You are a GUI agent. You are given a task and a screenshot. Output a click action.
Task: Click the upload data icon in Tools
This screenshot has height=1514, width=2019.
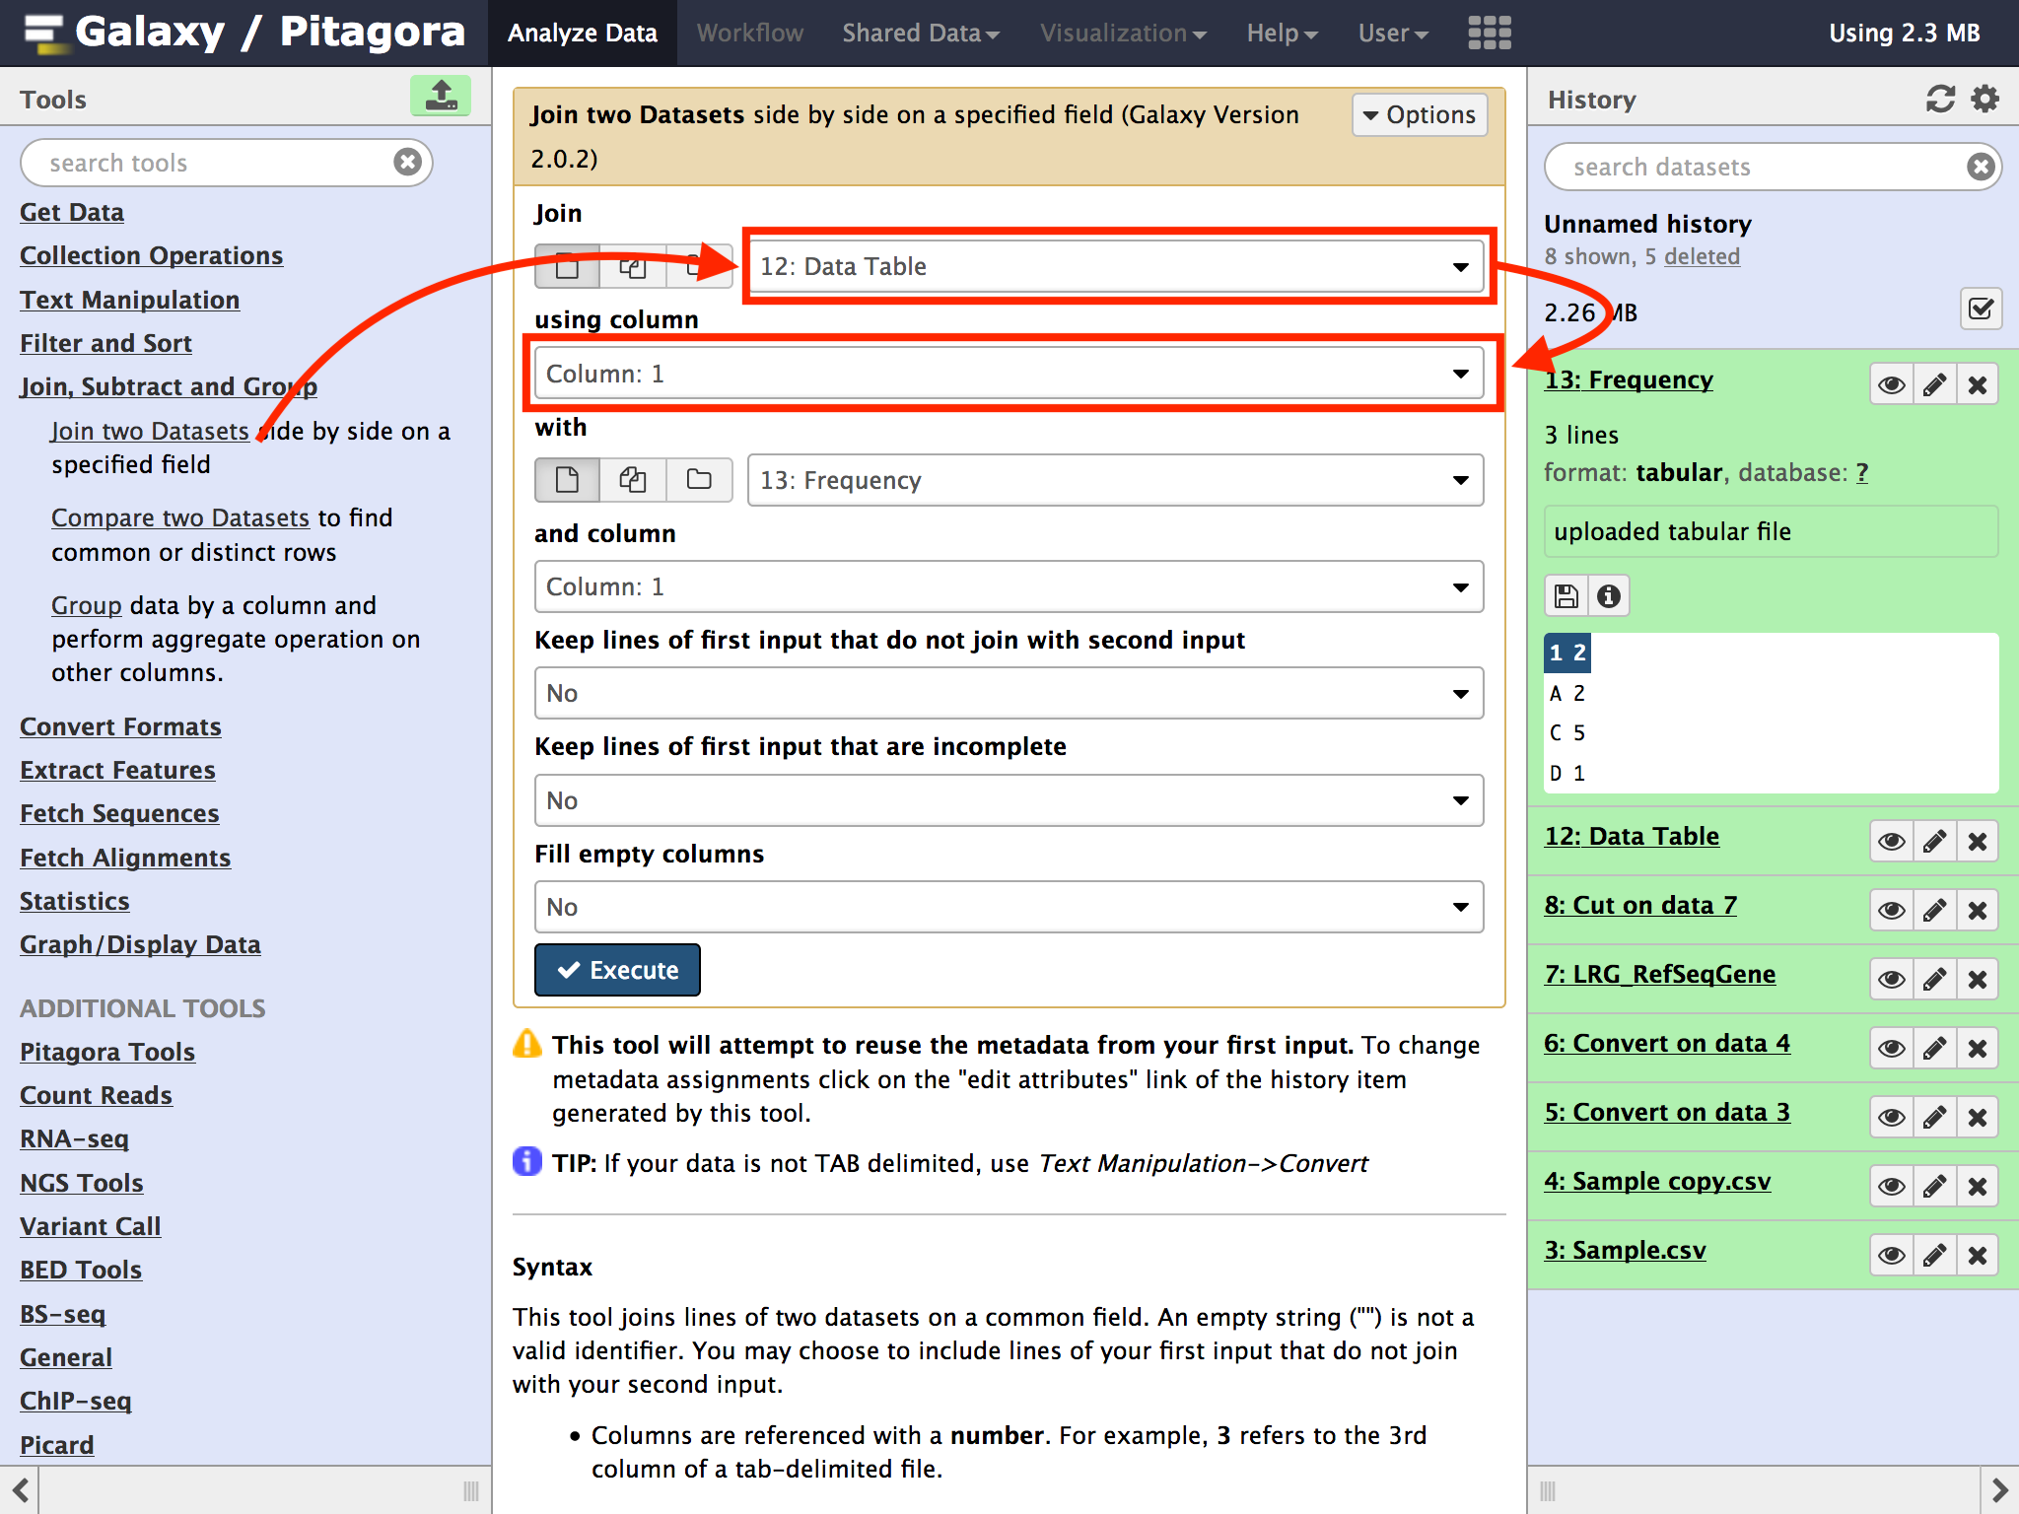tap(440, 97)
